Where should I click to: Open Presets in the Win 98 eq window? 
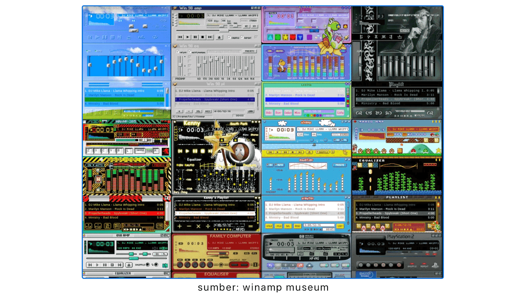click(250, 51)
